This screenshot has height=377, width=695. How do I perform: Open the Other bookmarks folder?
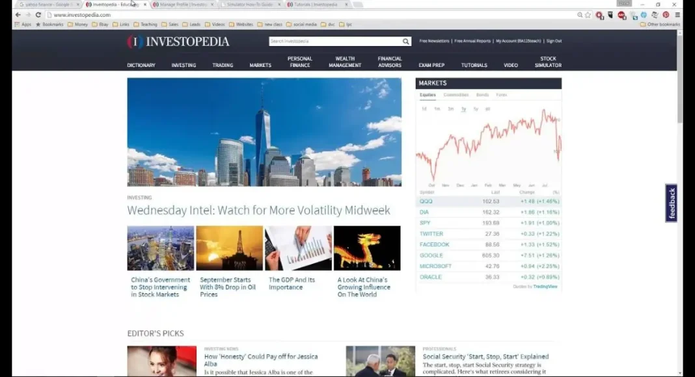tap(660, 24)
